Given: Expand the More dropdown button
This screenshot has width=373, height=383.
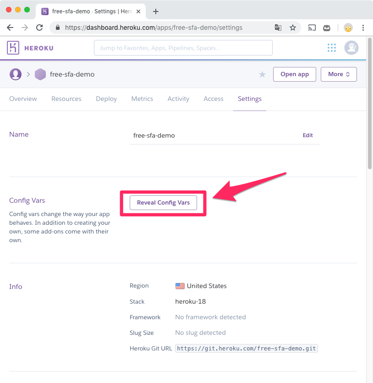Looking at the screenshot, I should [339, 74].
